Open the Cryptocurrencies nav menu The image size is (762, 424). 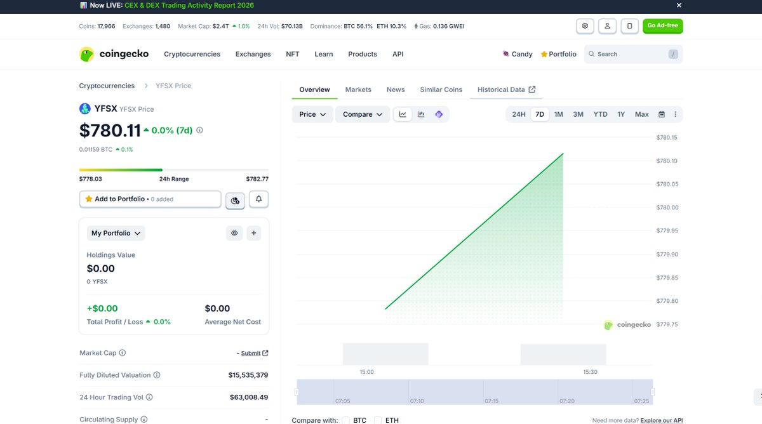click(192, 54)
